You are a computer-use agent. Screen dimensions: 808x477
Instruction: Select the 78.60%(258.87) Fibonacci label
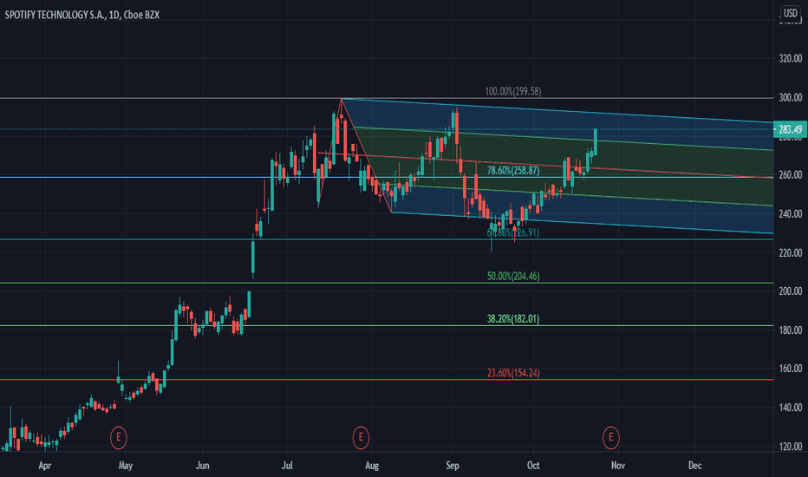pos(513,170)
